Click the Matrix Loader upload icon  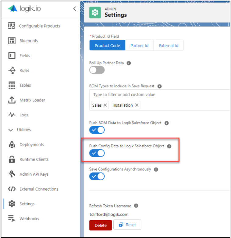pyautogui.click(x=12, y=100)
